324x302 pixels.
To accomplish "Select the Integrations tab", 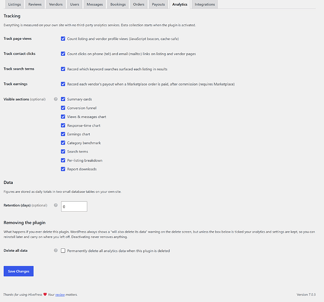I will (x=204, y=4).
